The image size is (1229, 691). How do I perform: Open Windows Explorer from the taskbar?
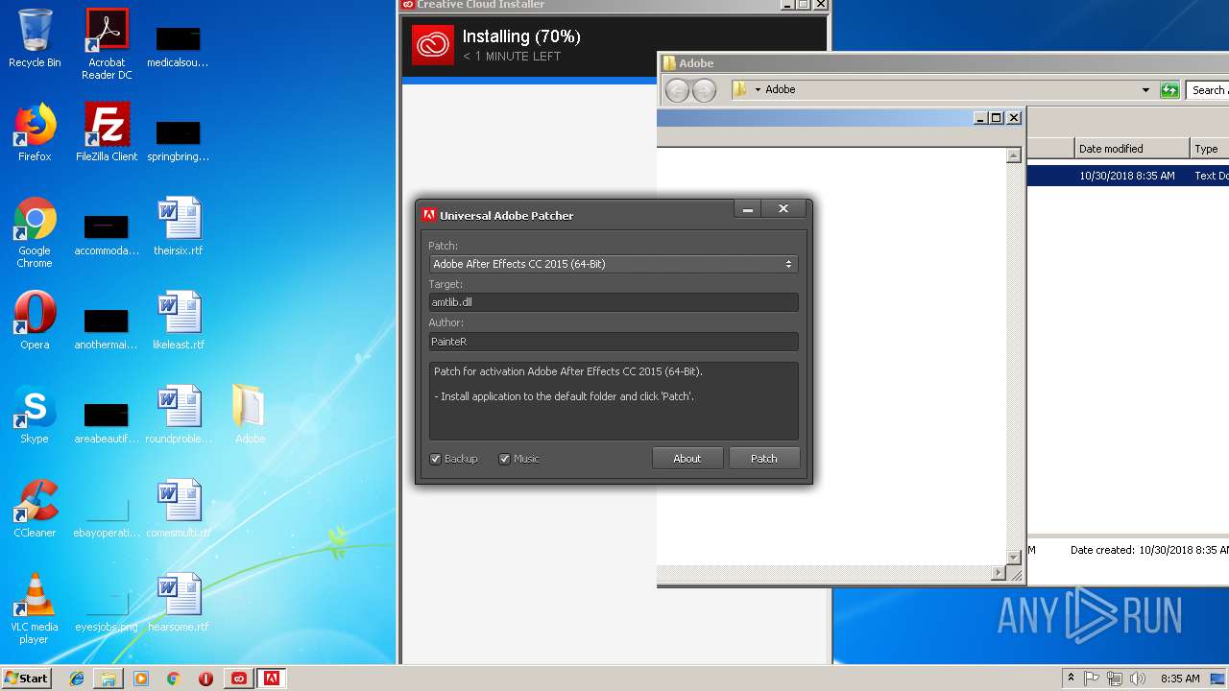tap(108, 679)
